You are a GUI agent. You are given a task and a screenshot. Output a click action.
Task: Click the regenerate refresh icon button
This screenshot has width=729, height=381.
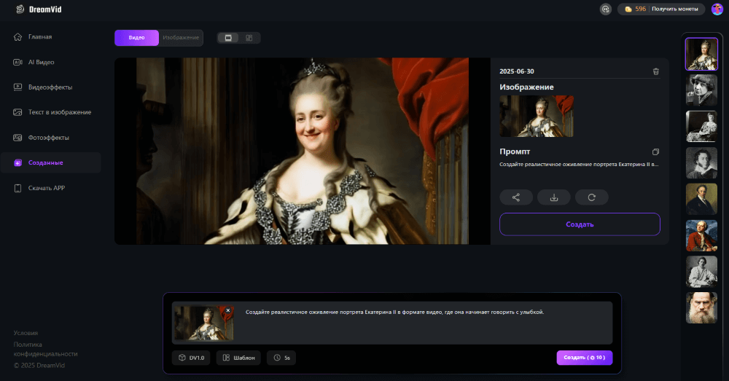click(x=591, y=197)
